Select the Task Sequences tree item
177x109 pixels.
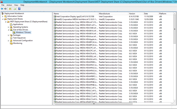19,38
